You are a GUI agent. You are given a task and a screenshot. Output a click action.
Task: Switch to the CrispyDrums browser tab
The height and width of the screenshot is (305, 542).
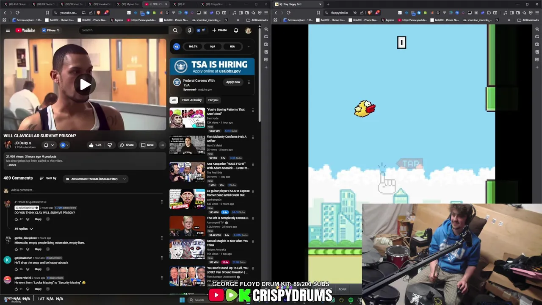212,4
